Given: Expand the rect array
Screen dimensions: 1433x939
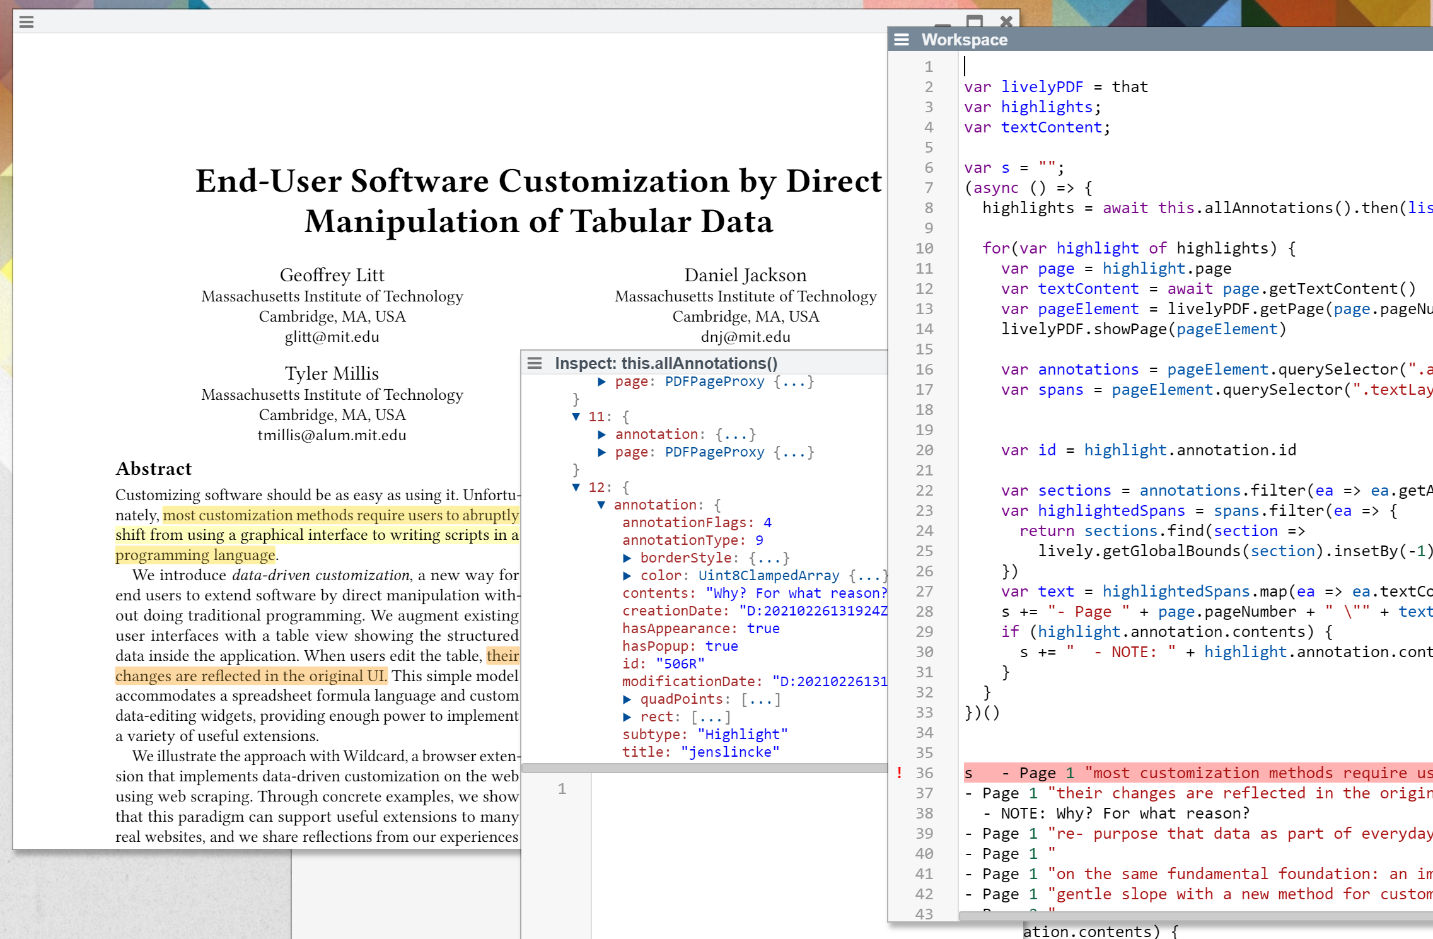Looking at the screenshot, I should point(627,716).
